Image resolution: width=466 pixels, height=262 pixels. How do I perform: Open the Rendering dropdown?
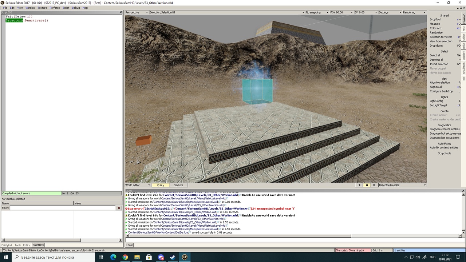pos(414,12)
